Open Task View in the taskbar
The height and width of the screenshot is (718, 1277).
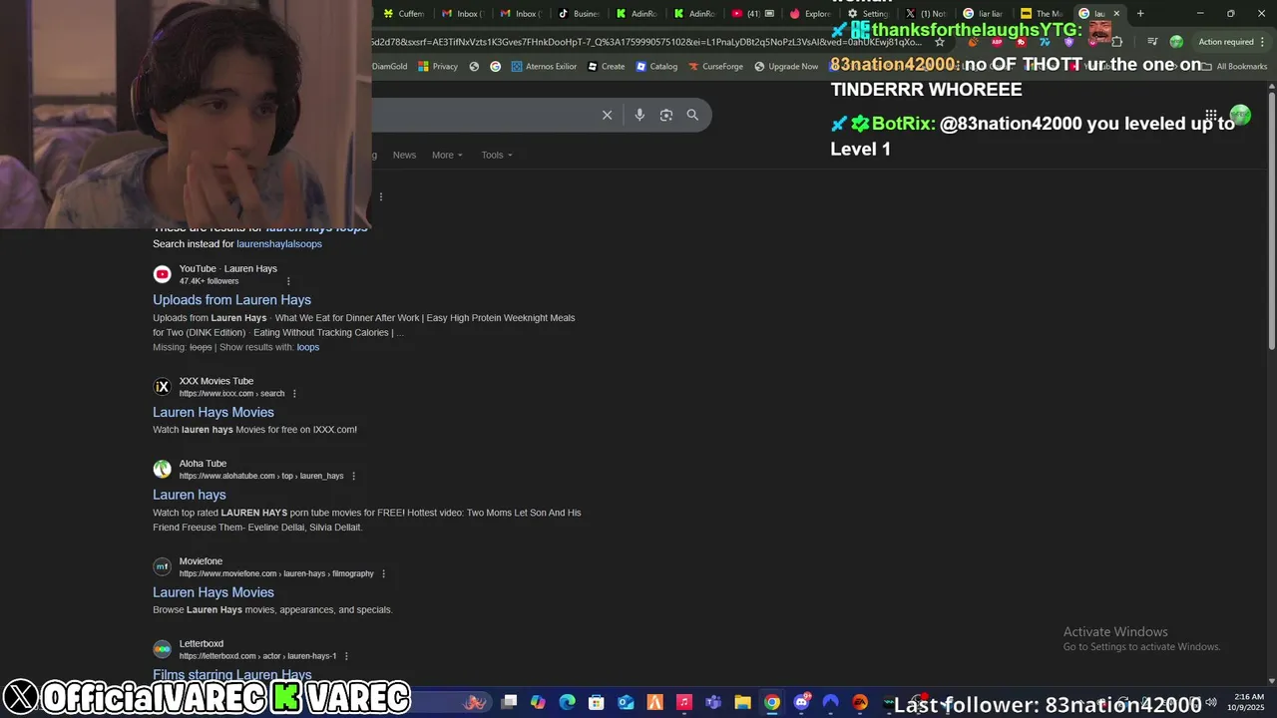509,702
